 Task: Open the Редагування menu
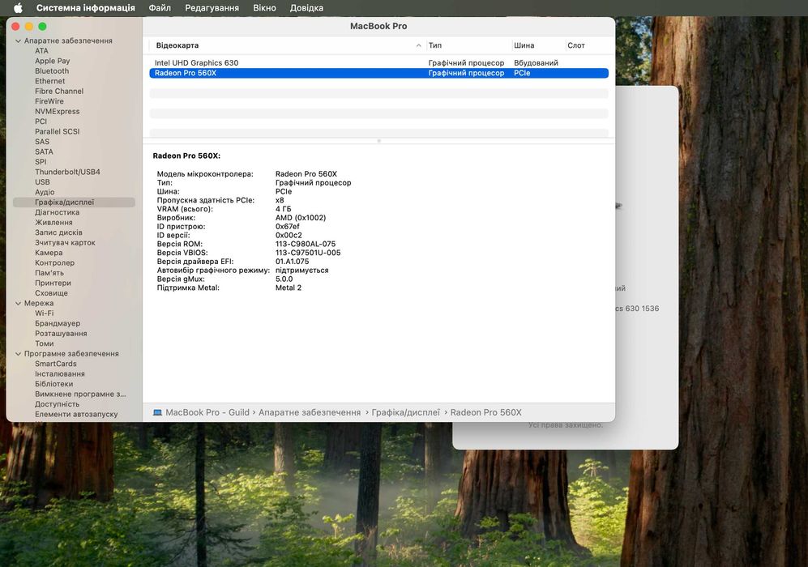click(212, 8)
